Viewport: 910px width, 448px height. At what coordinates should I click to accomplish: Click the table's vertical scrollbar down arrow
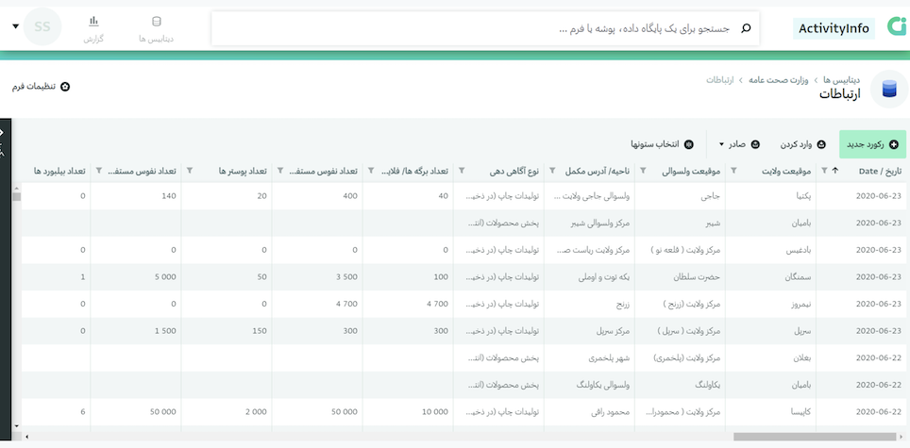tap(16, 424)
